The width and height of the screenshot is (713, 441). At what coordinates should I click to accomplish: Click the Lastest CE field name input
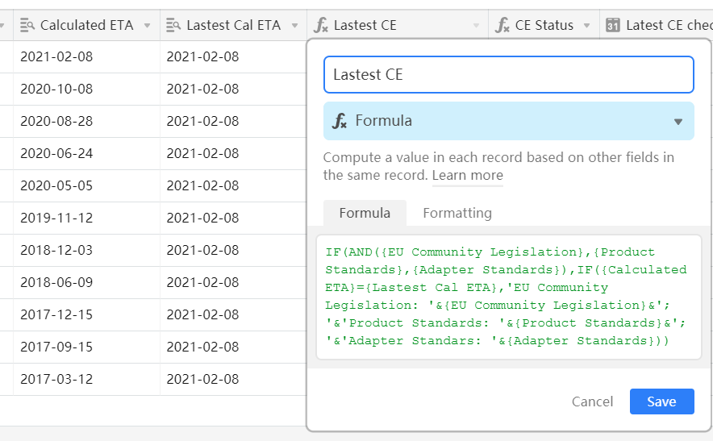point(508,74)
